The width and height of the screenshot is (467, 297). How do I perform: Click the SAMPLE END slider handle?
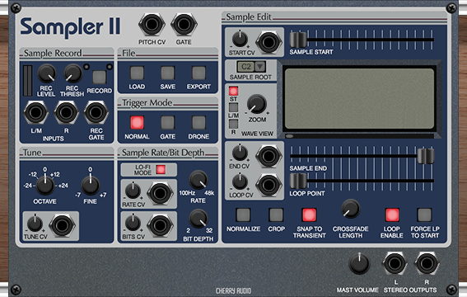pos(426,156)
